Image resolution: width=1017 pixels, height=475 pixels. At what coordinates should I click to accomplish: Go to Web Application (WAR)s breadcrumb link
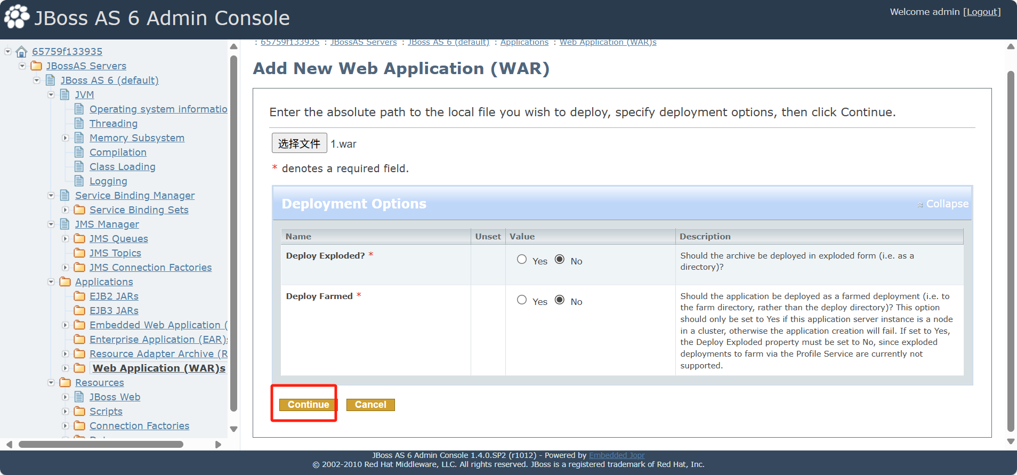click(608, 42)
